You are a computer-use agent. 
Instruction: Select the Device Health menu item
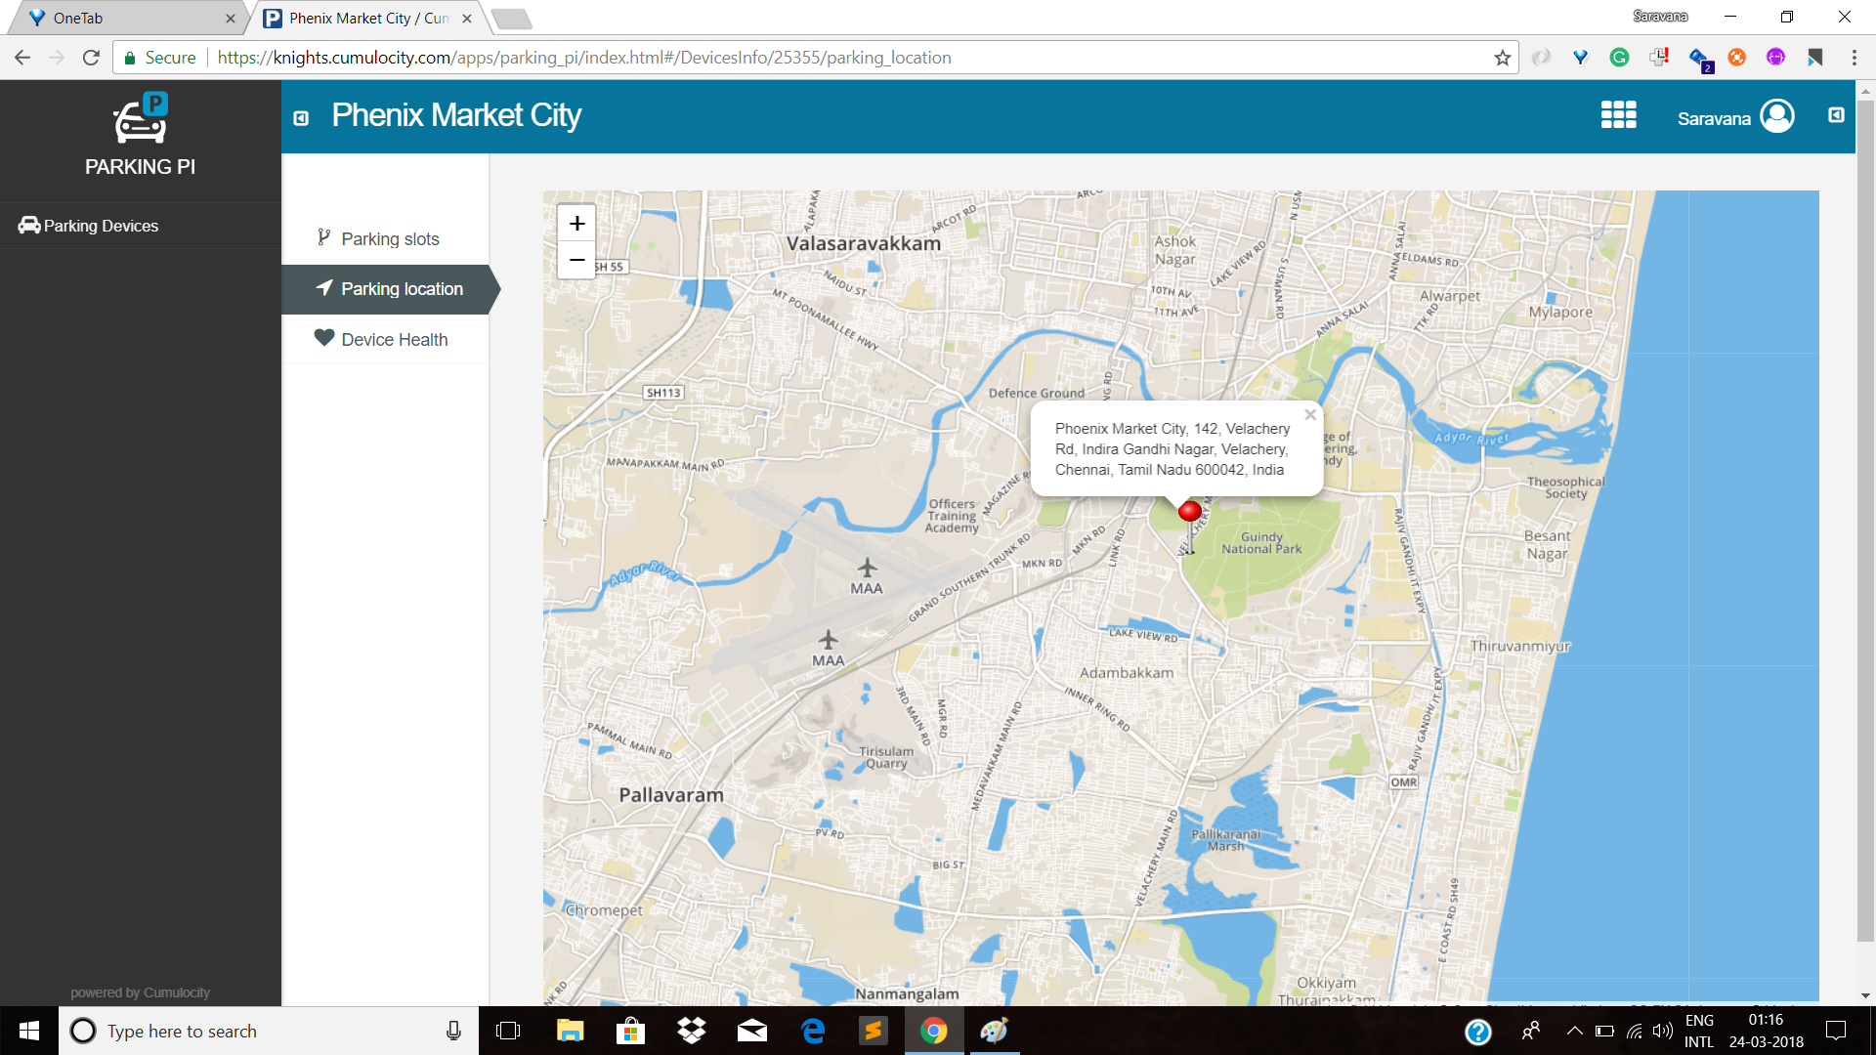pyautogui.click(x=395, y=339)
